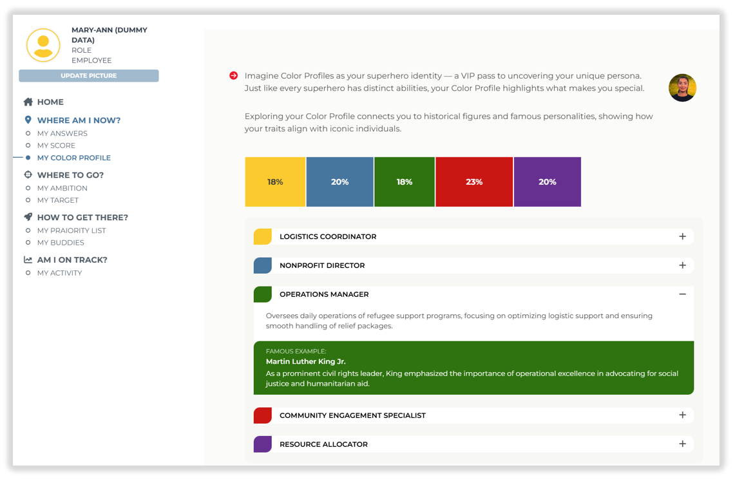The height and width of the screenshot is (481, 735).
Task: Go to My Buddies page
Action: (x=61, y=243)
